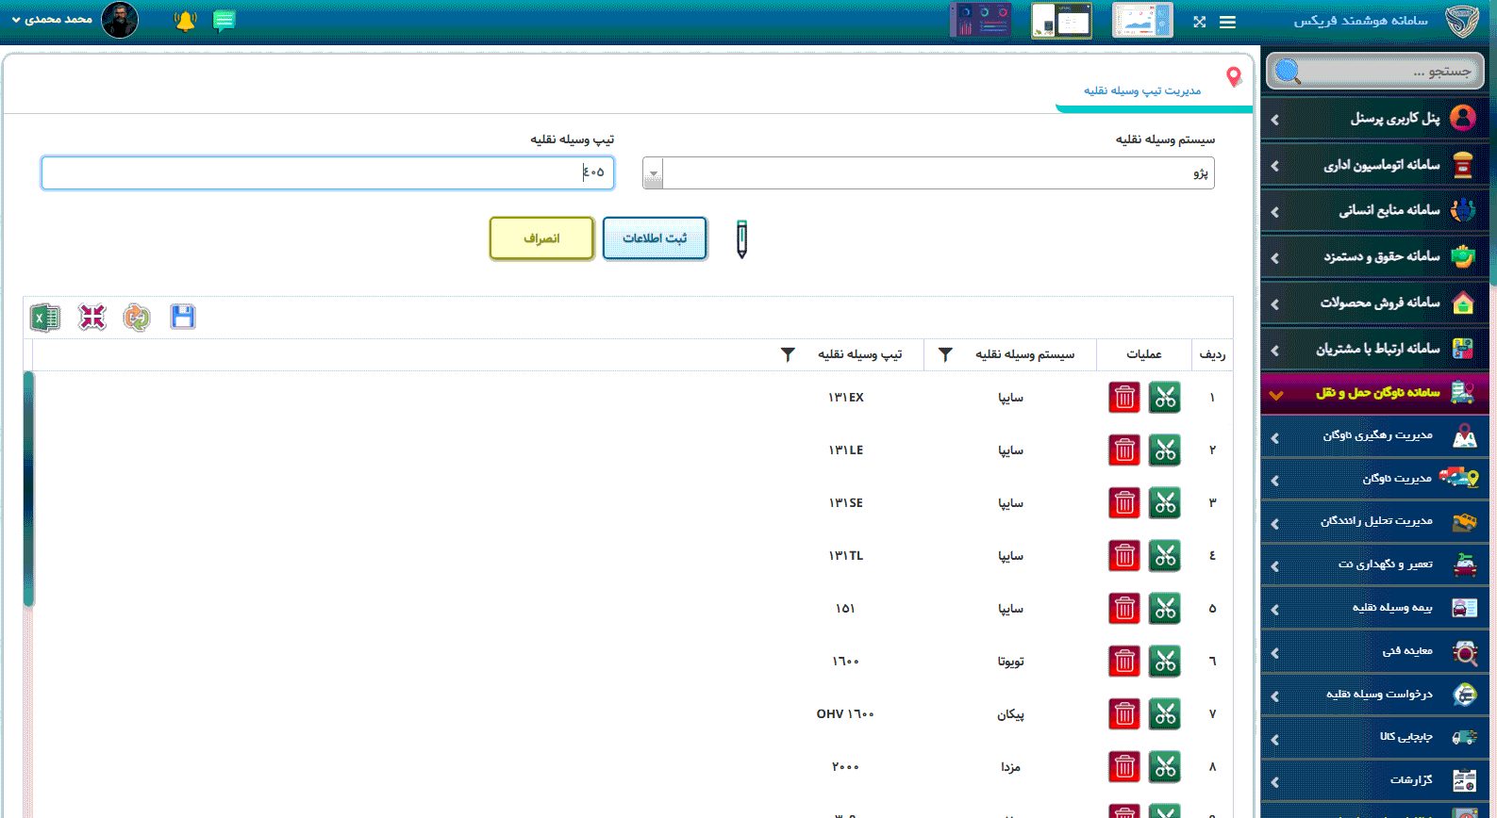Open the green messages chat icon
The height and width of the screenshot is (818, 1497).
225,21
